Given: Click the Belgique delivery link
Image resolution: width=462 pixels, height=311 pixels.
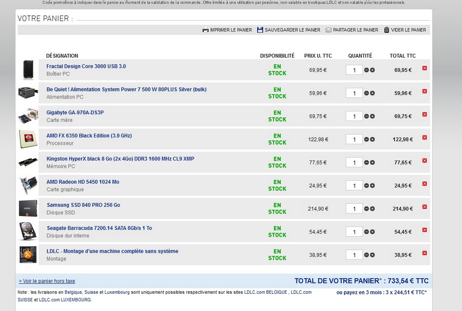Looking at the screenshot, I should coord(74,292).
